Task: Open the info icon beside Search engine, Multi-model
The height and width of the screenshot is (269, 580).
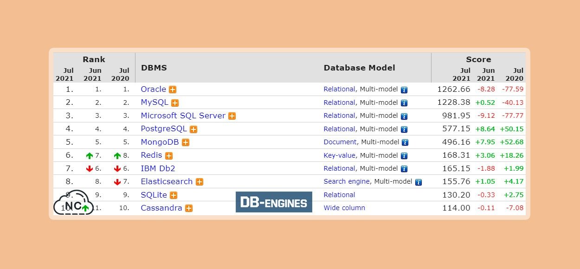Action: click(419, 182)
